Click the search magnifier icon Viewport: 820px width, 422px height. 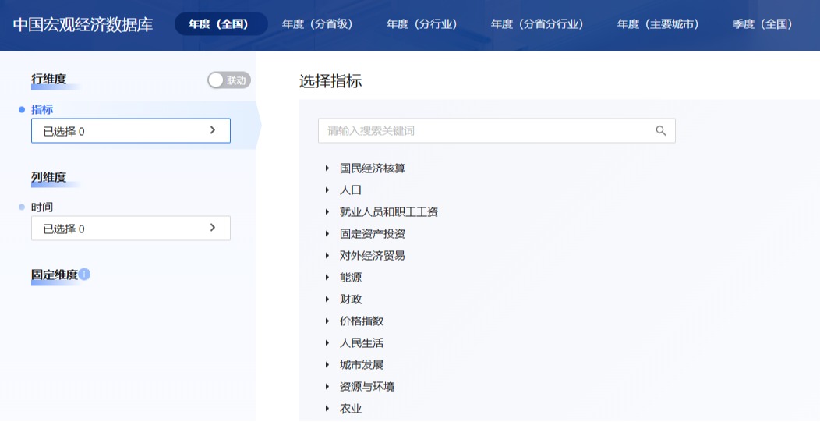click(660, 131)
